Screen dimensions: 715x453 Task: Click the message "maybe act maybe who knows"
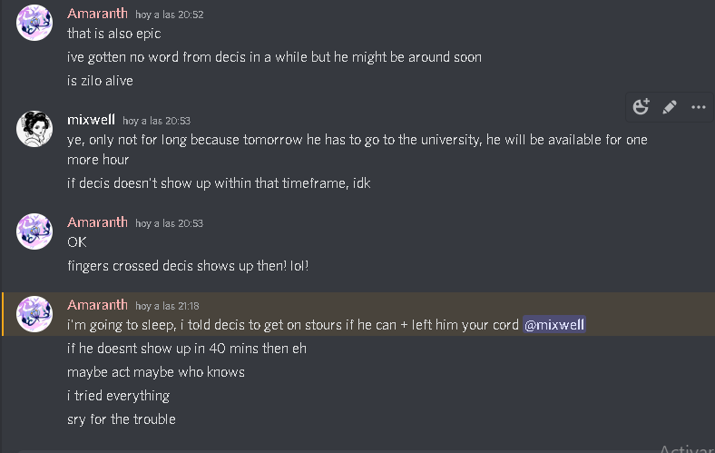(155, 372)
